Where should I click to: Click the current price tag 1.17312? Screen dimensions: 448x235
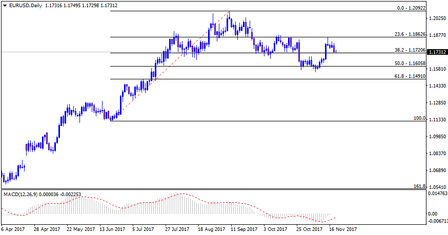coord(437,52)
